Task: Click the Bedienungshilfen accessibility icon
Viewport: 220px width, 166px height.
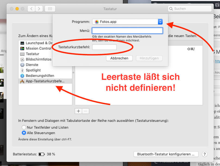Action: point(22,76)
